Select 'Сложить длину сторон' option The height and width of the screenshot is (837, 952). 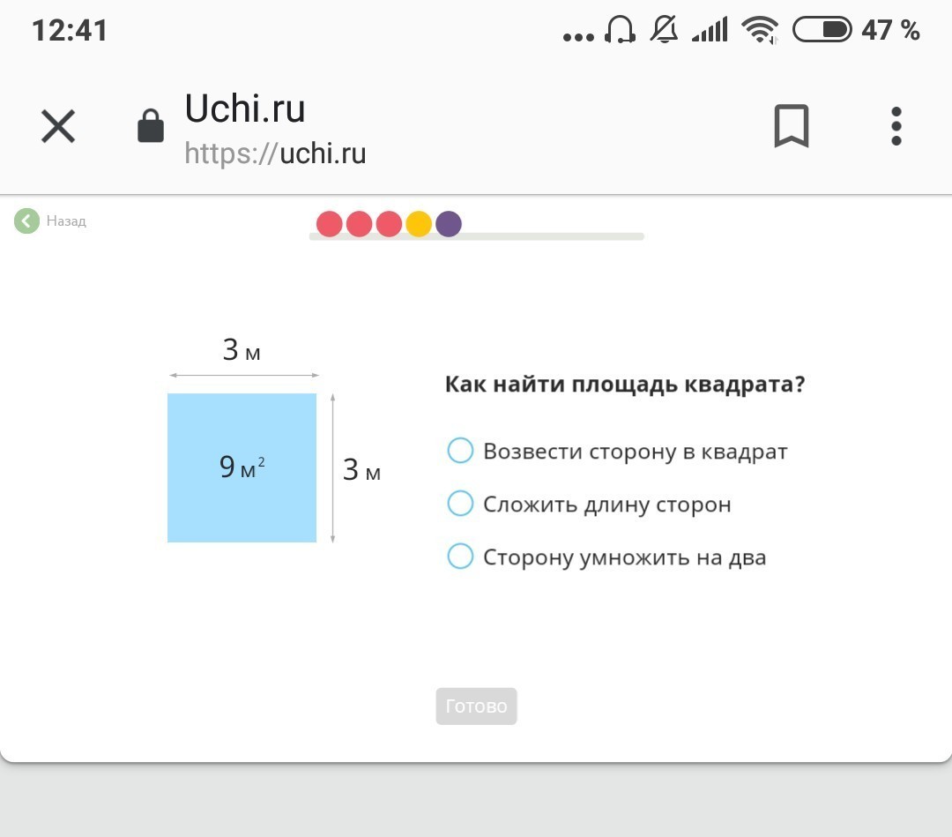tap(589, 504)
